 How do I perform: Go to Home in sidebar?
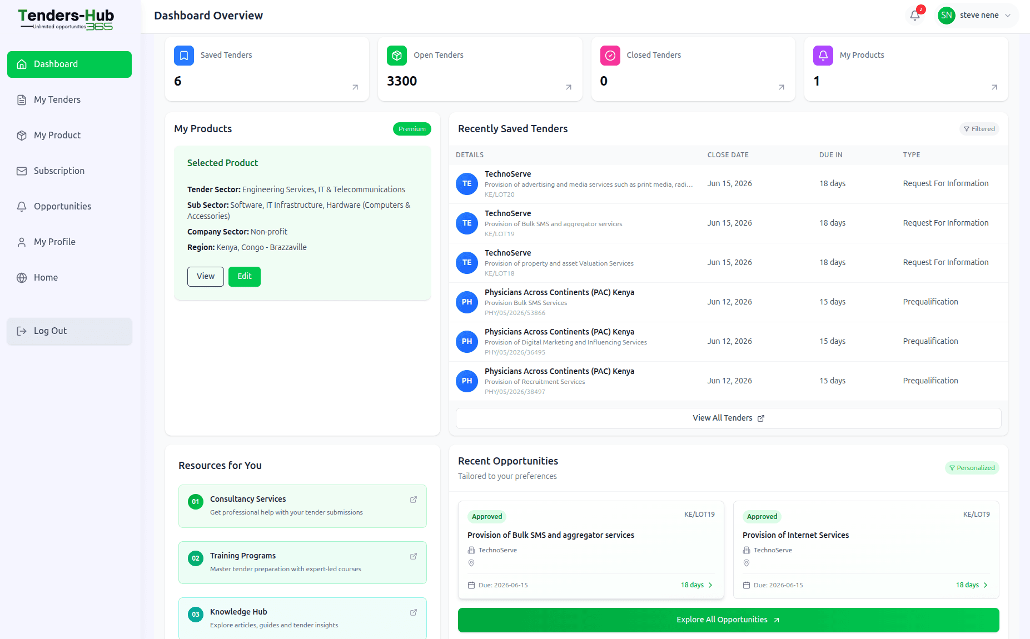(69, 278)
